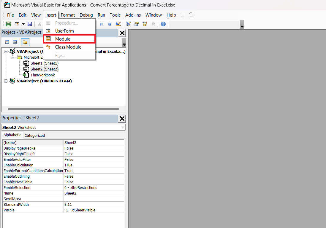The height and width of the screenshot is (228, 326).
Task: Switch to the Alphabetic tab
Action: (12, 135)
